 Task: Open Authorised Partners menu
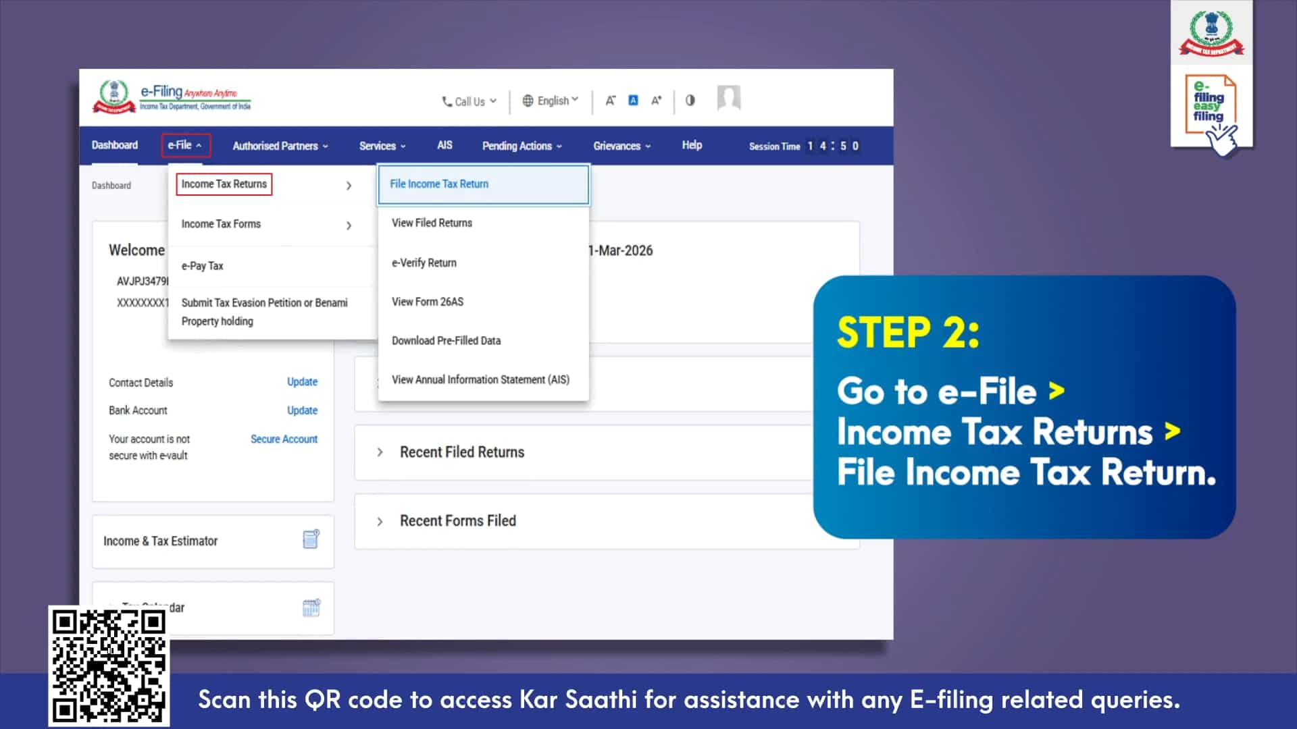[280, 146]
